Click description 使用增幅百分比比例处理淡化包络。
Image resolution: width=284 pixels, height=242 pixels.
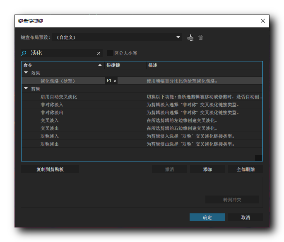click(182, 81)
